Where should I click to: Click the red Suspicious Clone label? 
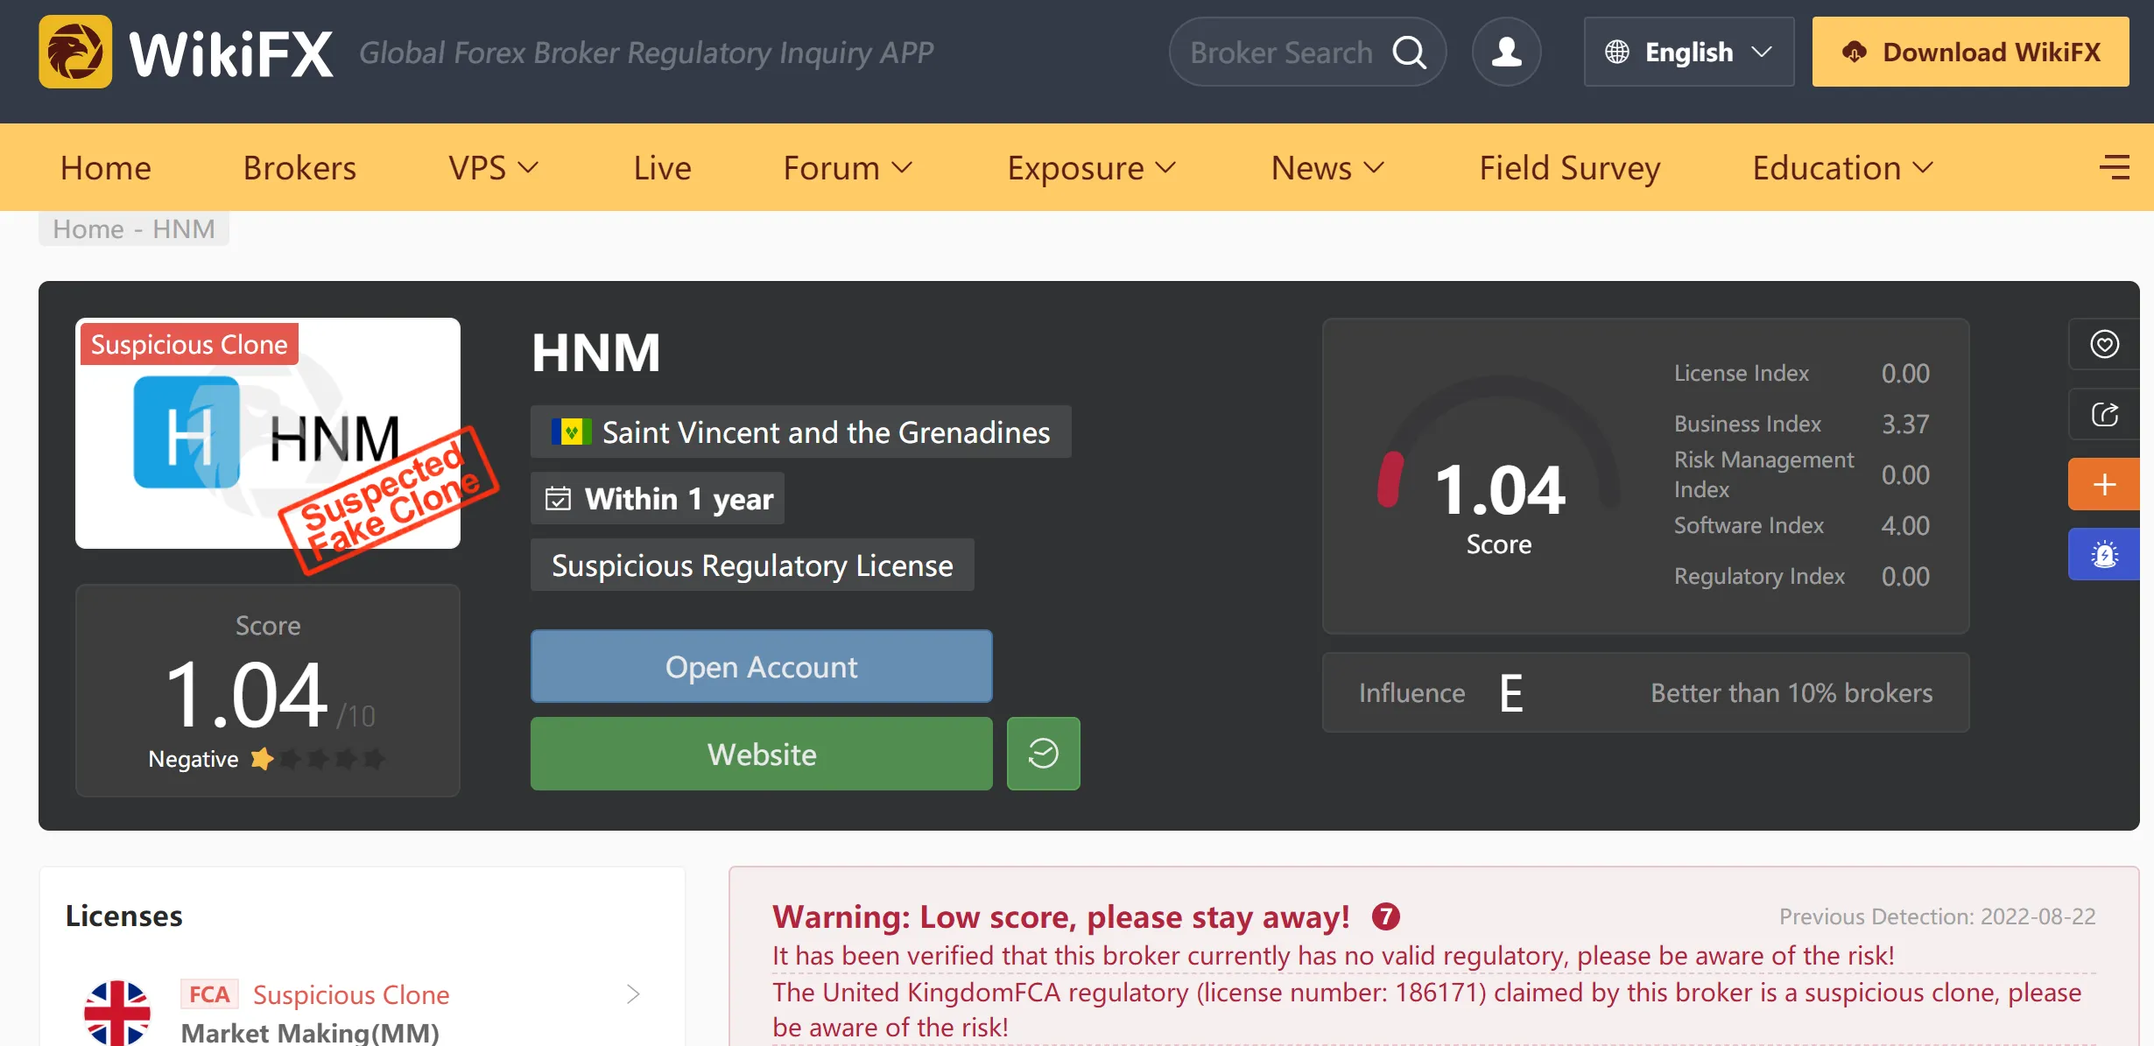[x=189, y=344]
